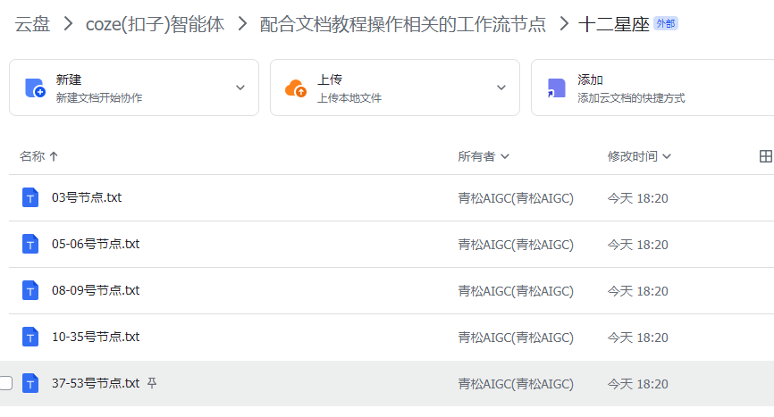Viewport: 774px width, 417px height.
Task: Click the 新建 new document icon
Action: click(35, 88)
